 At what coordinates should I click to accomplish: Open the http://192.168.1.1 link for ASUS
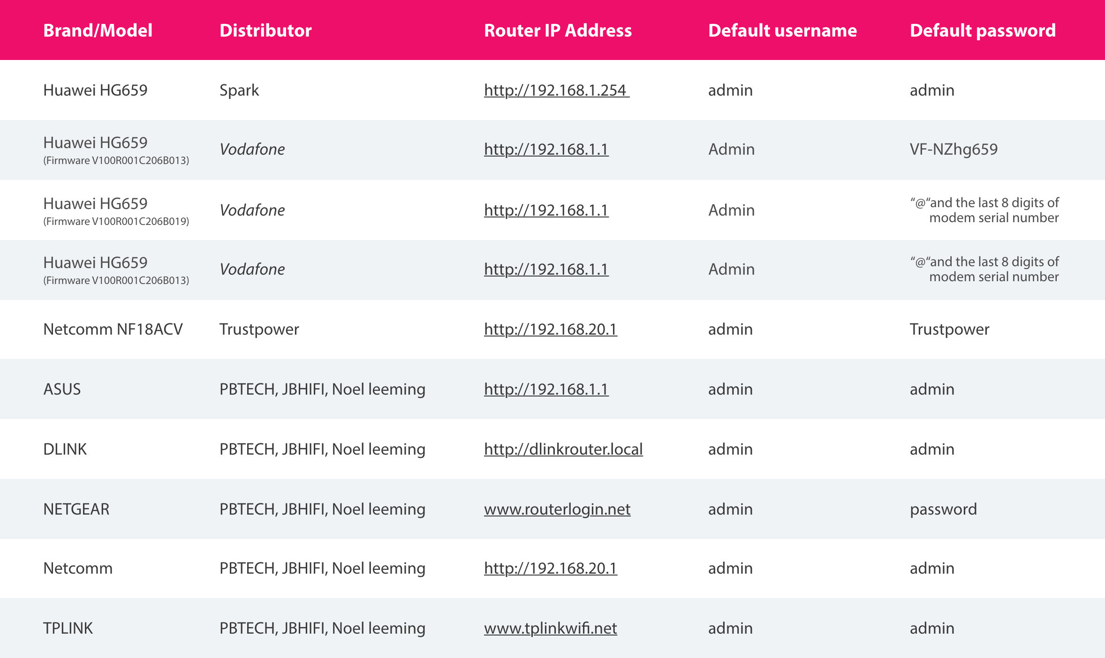(x=546, y=389)
